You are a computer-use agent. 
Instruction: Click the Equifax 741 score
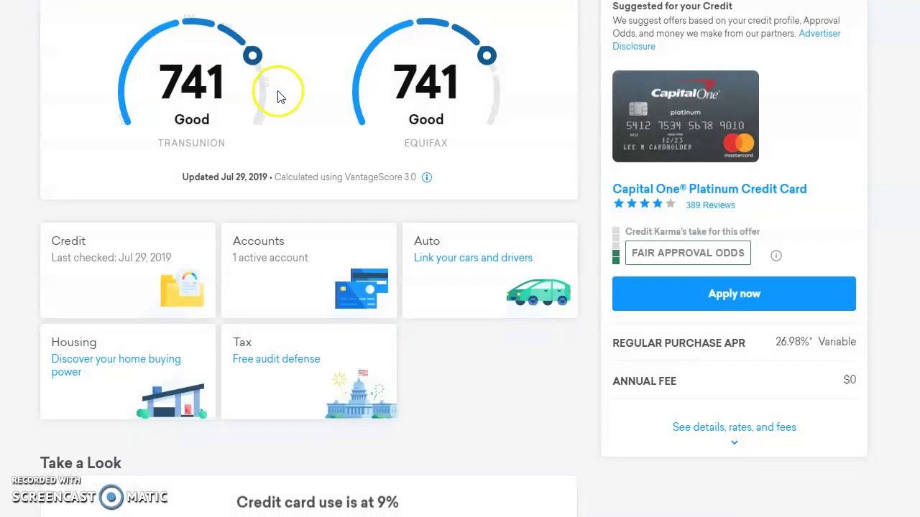425,82
